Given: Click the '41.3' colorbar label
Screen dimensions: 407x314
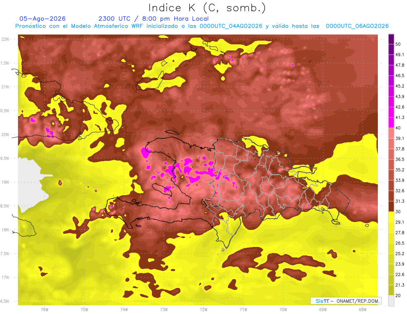Looking at the screenshot, I should tap(400, 117).
